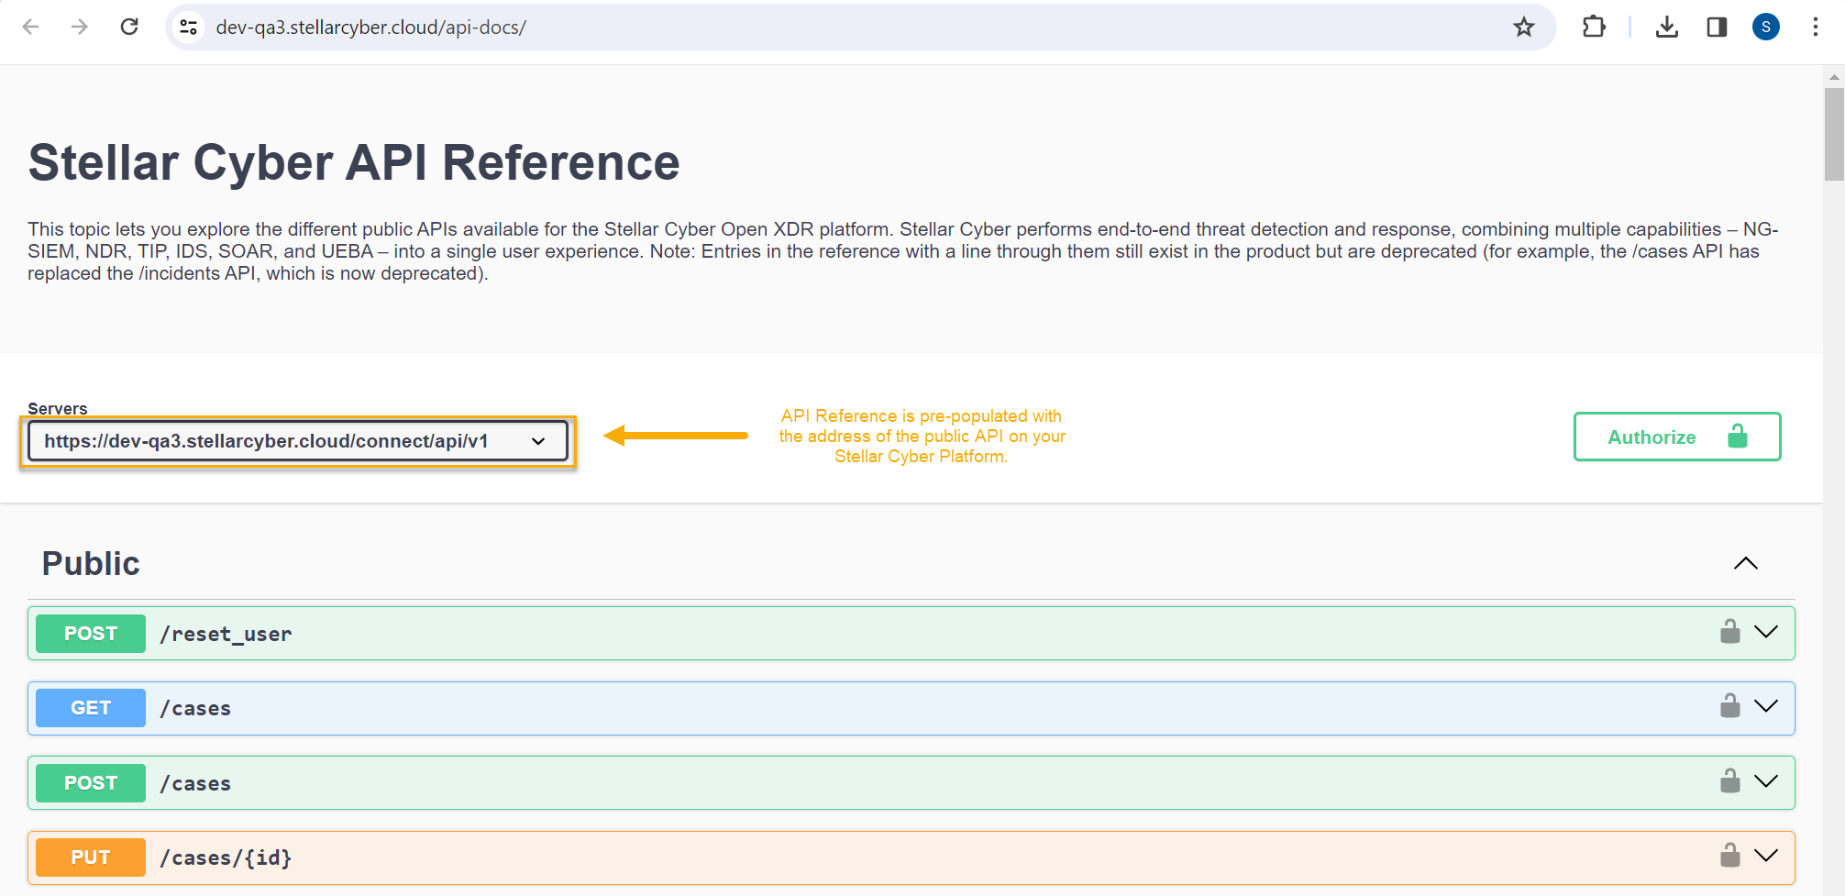
Task: Click the Authorize button
Action: click(x=1676, y=437)
